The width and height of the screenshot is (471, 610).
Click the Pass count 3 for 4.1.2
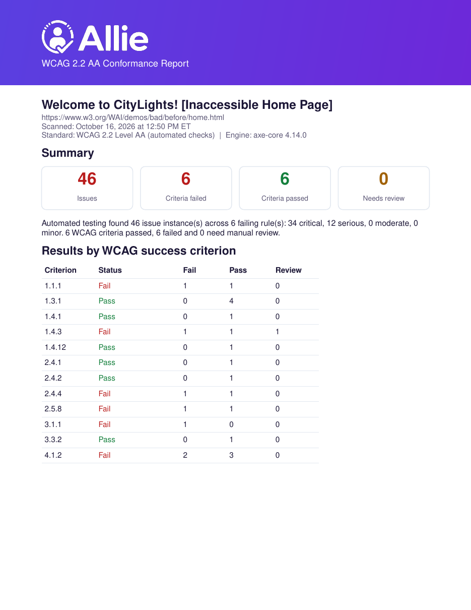coord(231,455)
